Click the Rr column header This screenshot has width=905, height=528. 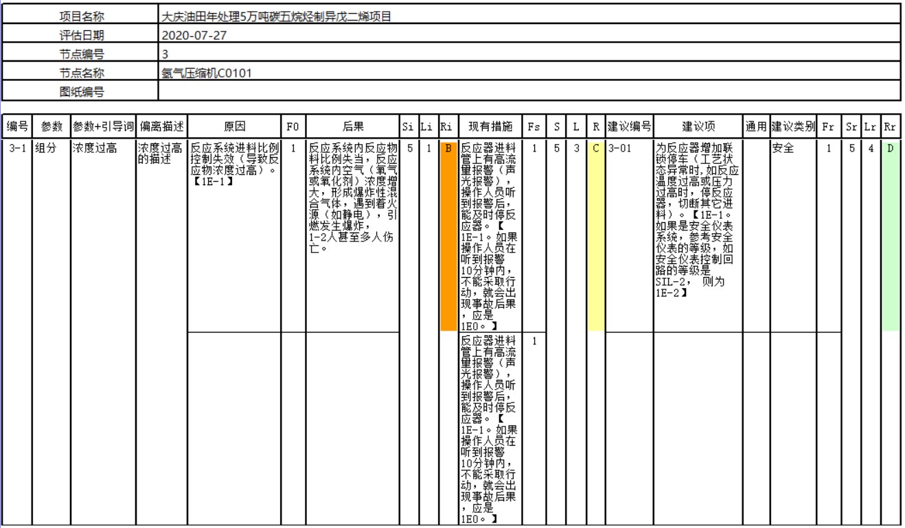pyautogui.click(x=890, y=127)
